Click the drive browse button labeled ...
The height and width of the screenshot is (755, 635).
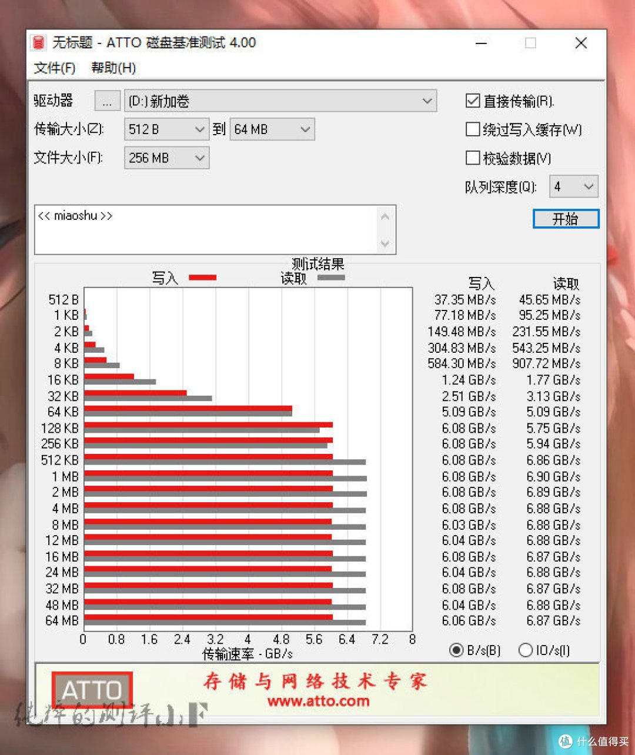[x=106, y=101]
